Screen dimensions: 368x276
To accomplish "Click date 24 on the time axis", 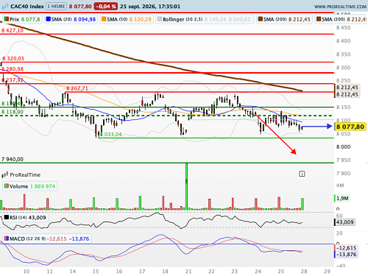I will point(258,272).
